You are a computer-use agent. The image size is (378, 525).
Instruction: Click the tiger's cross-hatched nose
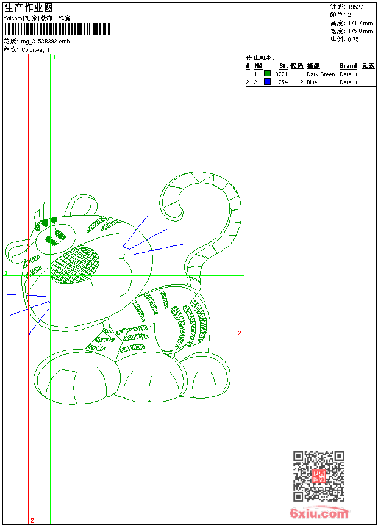(74, 265)
